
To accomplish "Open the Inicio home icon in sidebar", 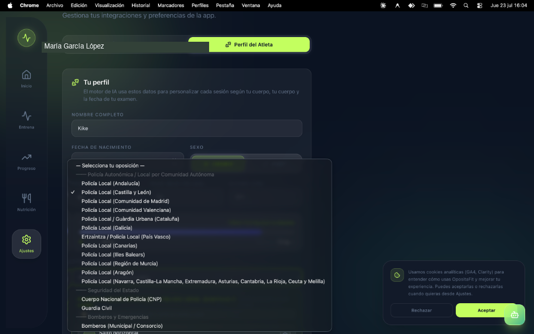I will pyautogui.click(x=26, y=75).
